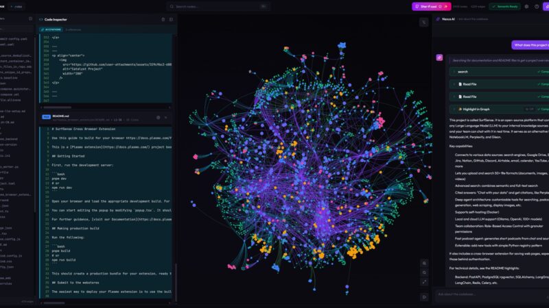Click the graph tool icon at canvas top-right
This screenshot has width=549, height=308.
(x=423, y=22)
